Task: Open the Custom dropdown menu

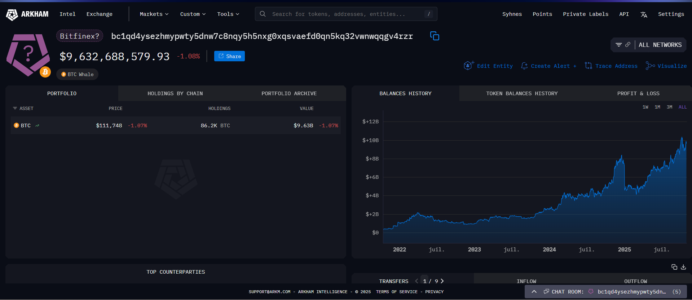Action: point(193,14)
